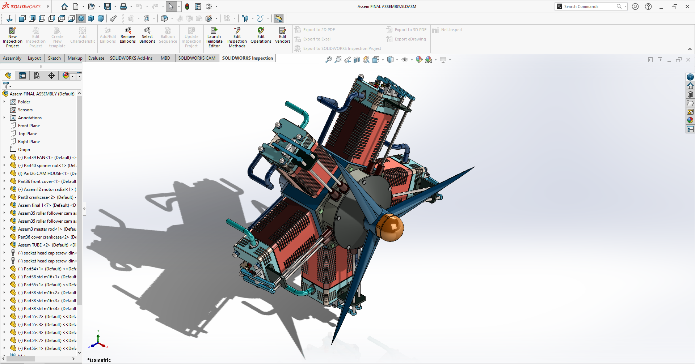Click the Edit Vendors tool
This screenshot has width=695, height=364.
[x=282, y=35]
